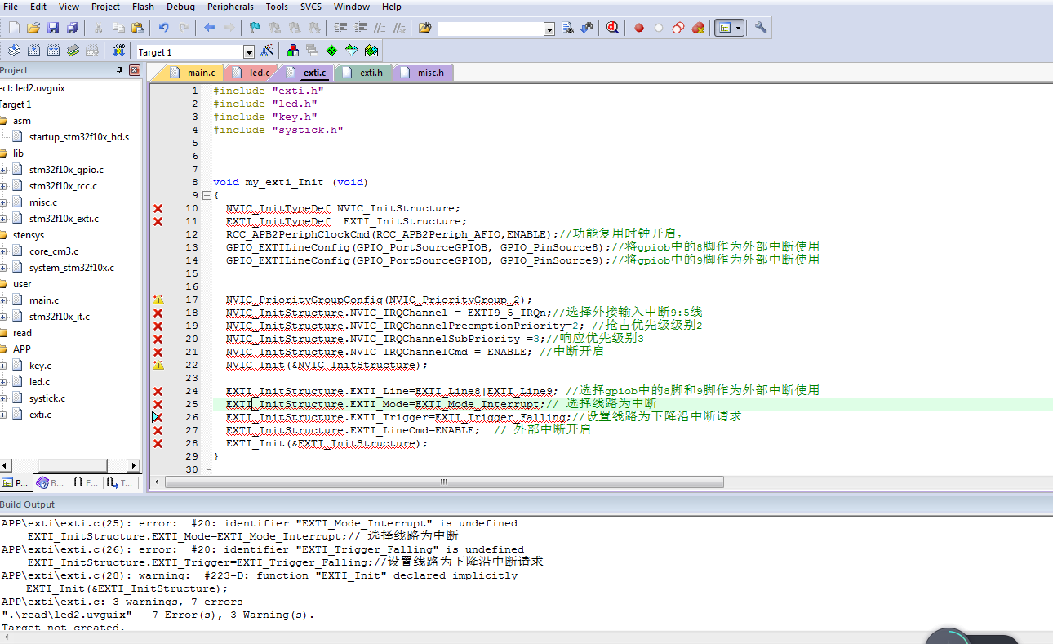The height and width of the screenshot is (644, 1053).
Task: Switch to the Templates panel tab
Action: pos(120,483)
